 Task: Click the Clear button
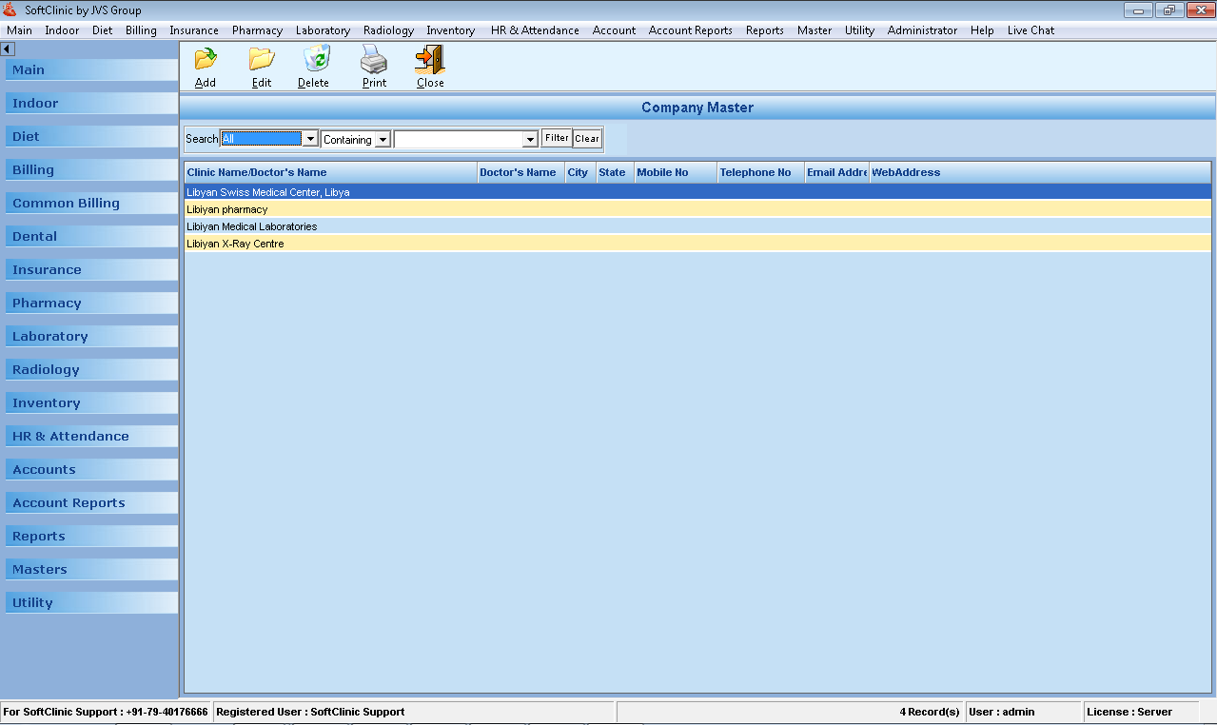(x=586, y=138)
